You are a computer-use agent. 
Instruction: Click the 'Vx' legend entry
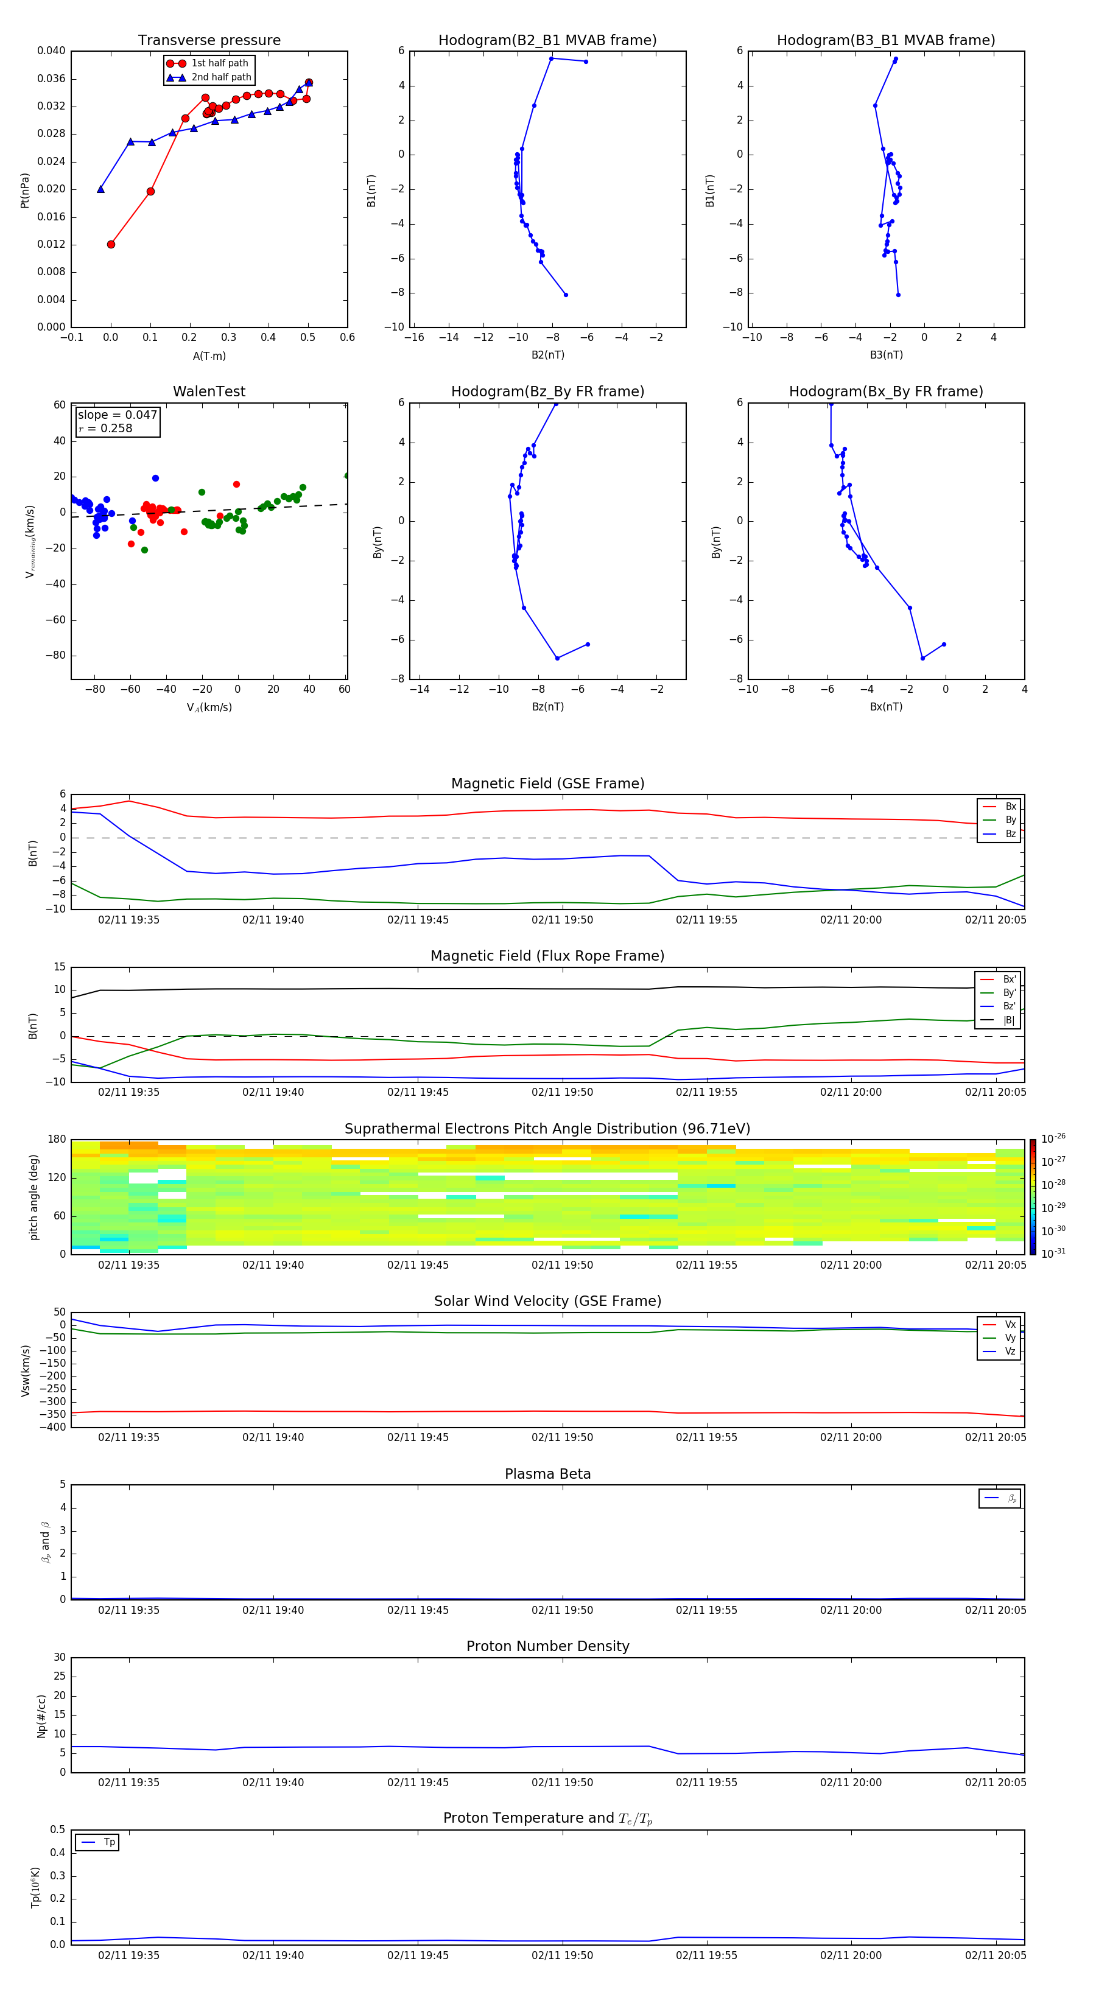click(999, 1325)
